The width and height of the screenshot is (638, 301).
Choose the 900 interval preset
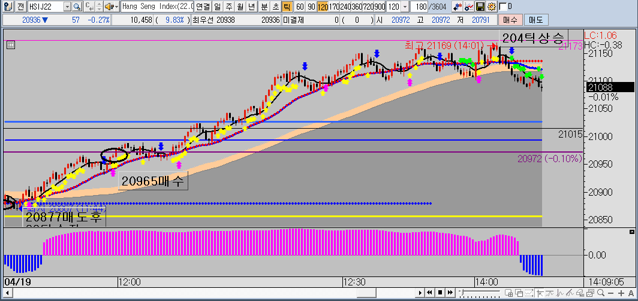[x=380, y=7]
